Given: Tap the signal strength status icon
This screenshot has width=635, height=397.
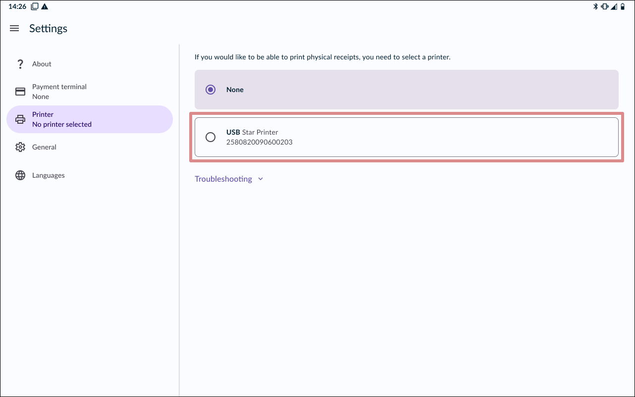Looking at the screenshot, I should (x=614, y=6).
